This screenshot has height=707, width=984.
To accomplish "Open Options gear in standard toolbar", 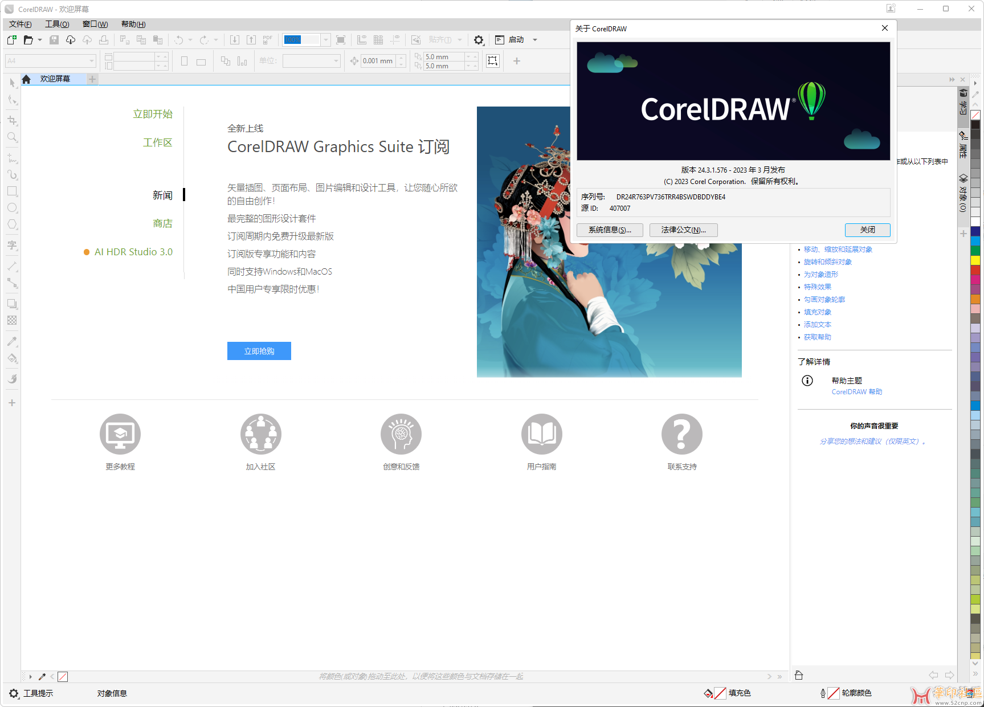I will (x=479, y=40).
